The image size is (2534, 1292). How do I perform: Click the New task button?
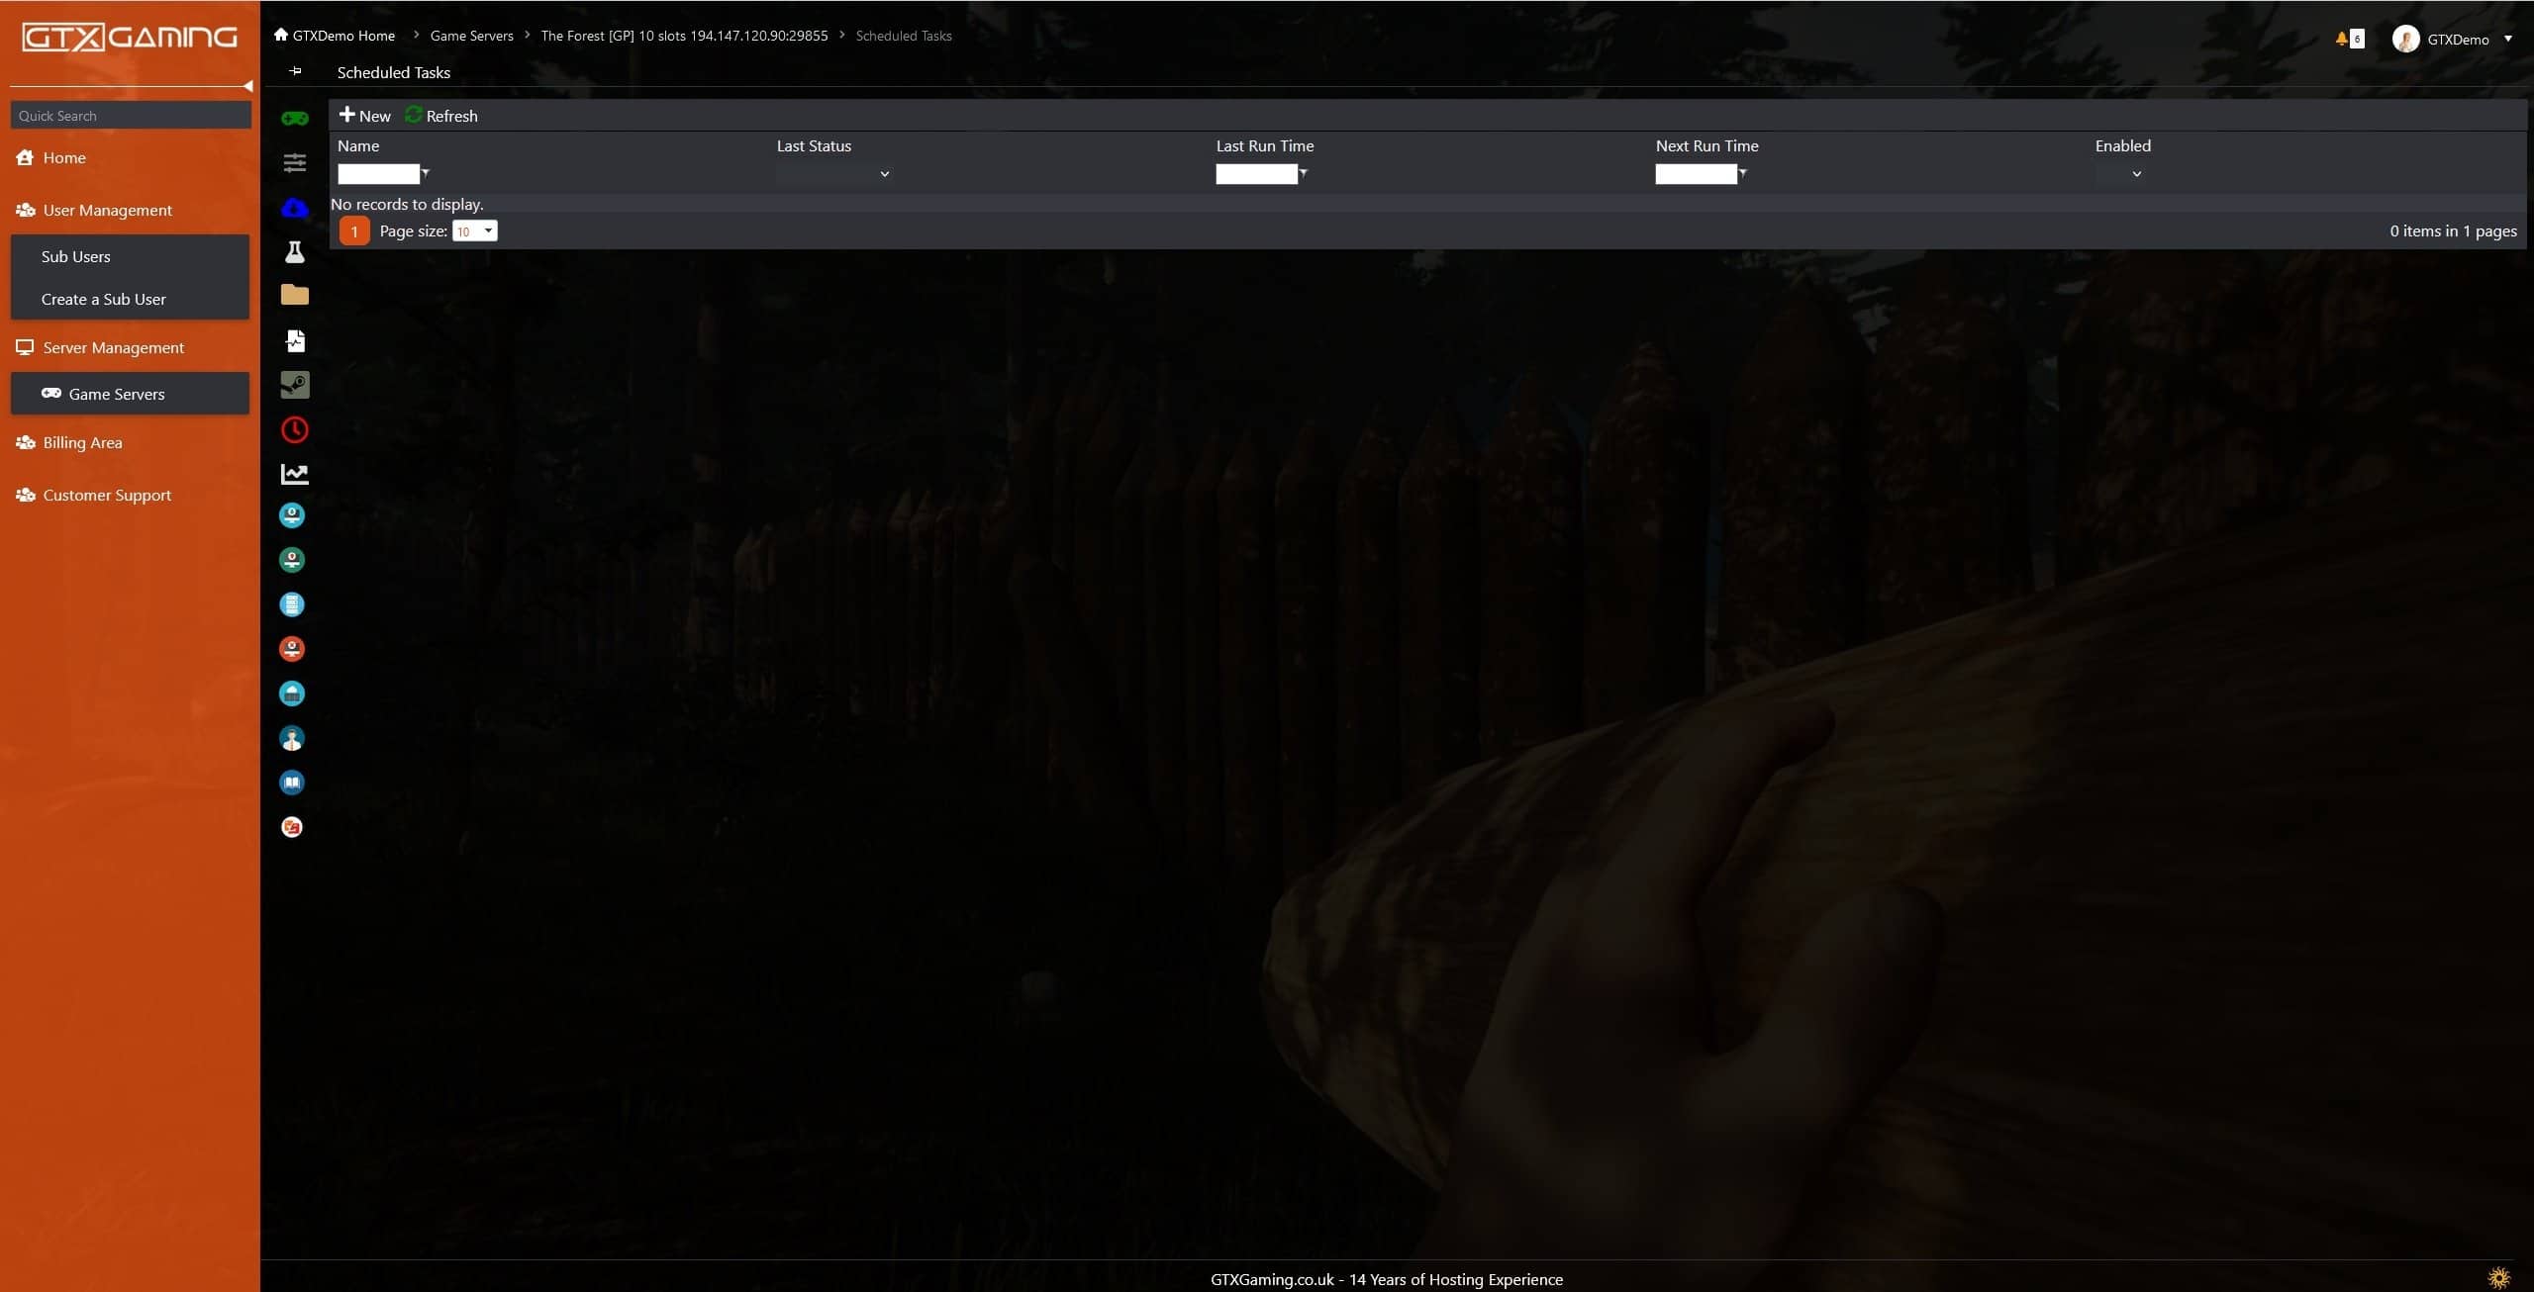tap(365, 116)
